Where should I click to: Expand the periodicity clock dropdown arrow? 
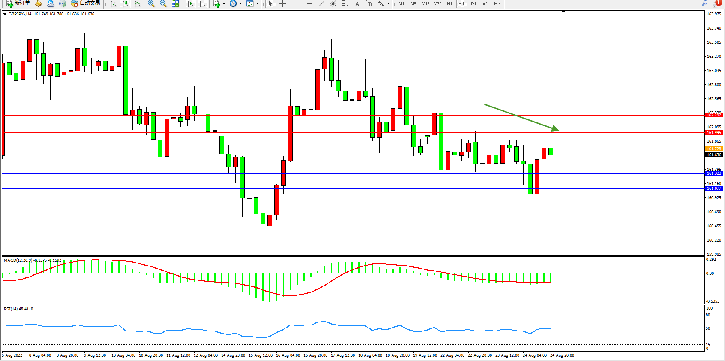coord(240,3)
